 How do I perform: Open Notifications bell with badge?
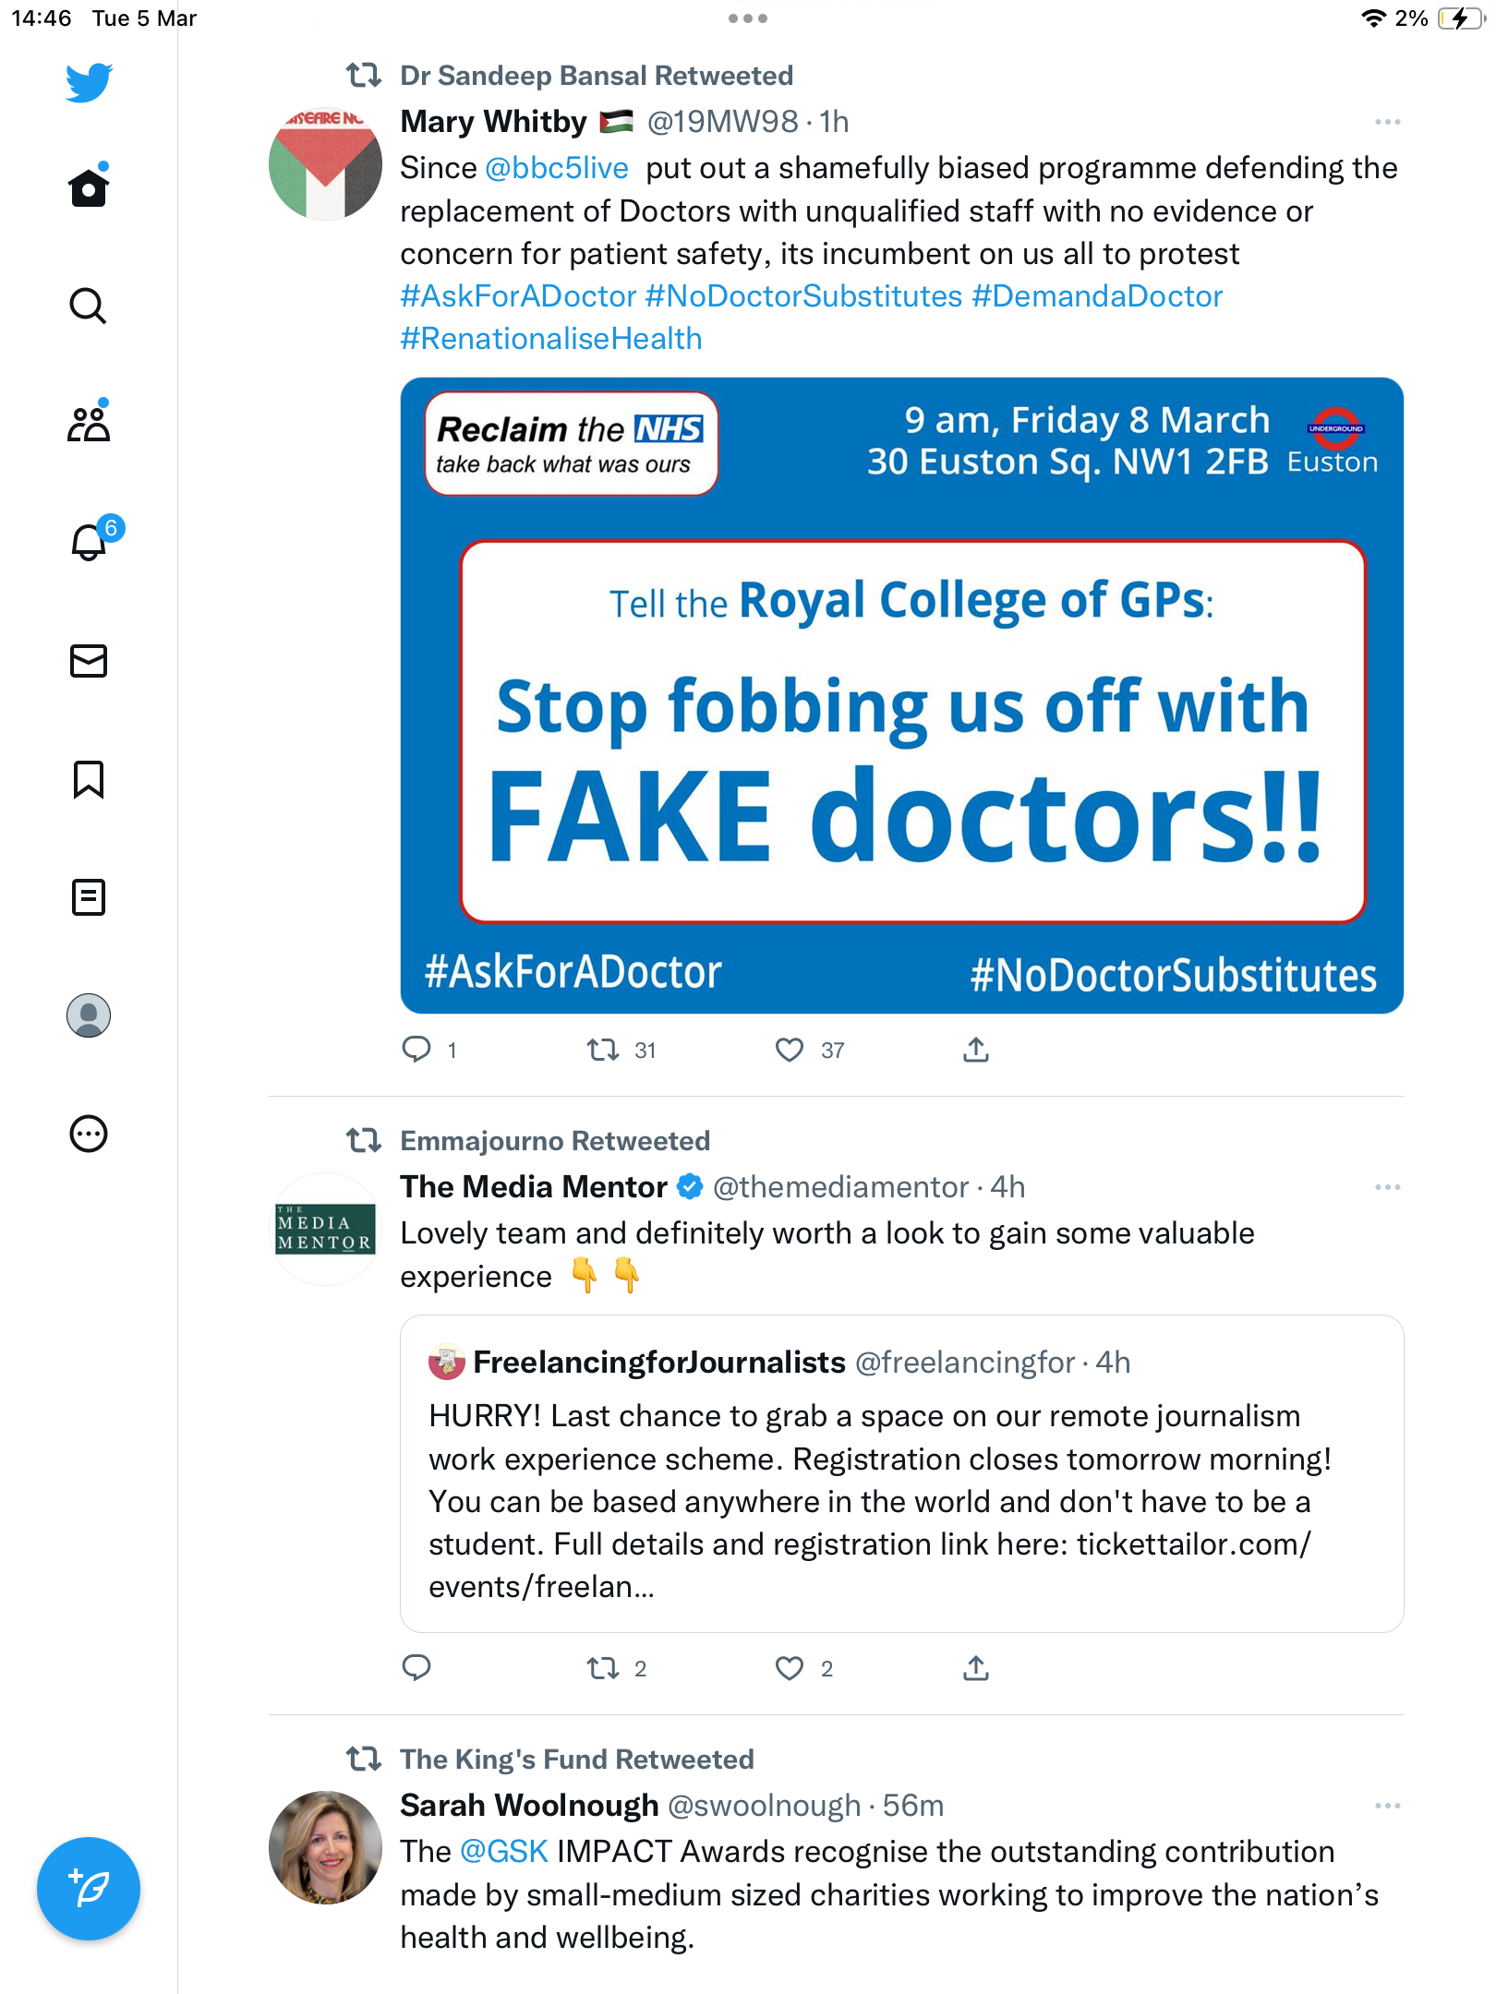click(92, 540)
